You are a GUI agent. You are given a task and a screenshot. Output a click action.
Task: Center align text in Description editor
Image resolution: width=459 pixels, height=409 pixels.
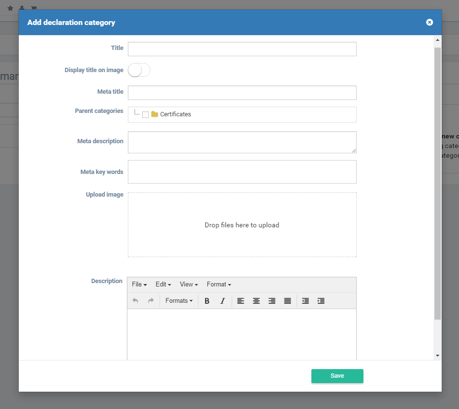(256, 301)
